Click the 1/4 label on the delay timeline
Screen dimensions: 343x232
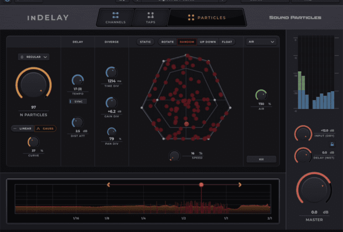(143, 218)
